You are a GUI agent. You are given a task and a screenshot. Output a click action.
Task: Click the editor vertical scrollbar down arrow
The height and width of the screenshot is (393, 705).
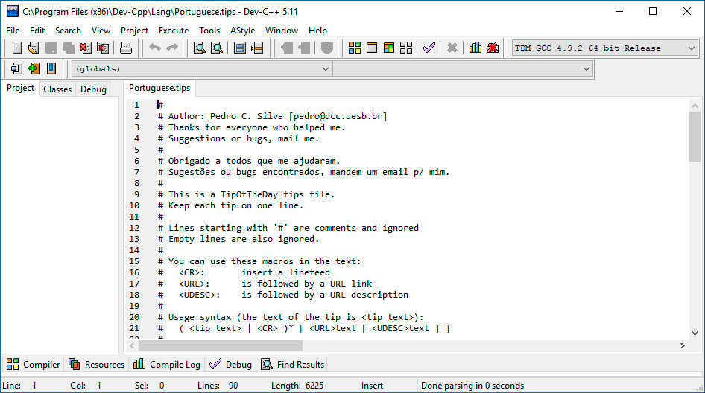(x=695, y=333)
